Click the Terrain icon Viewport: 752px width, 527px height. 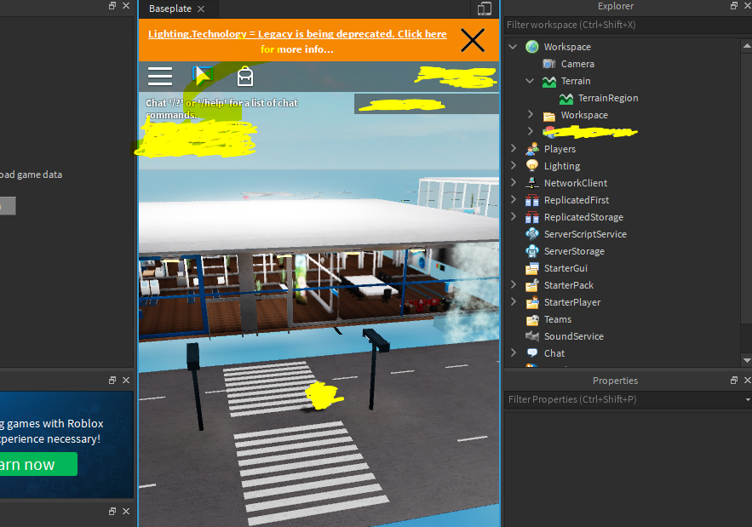[x=548, y=82]
